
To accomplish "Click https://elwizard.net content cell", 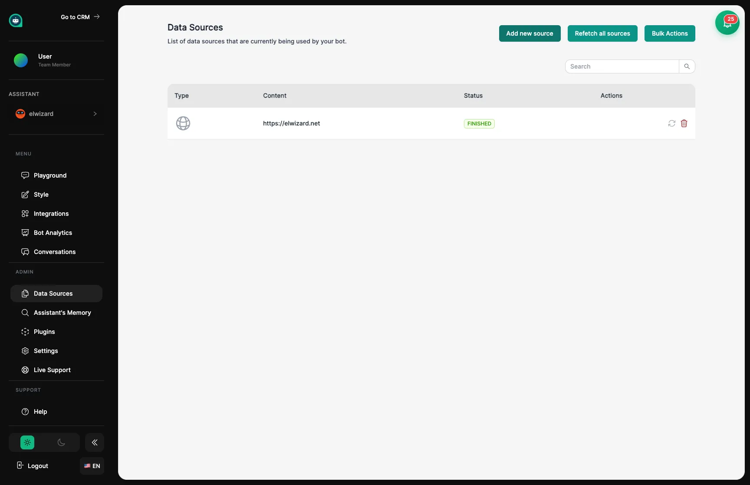I will click(291, 123).
